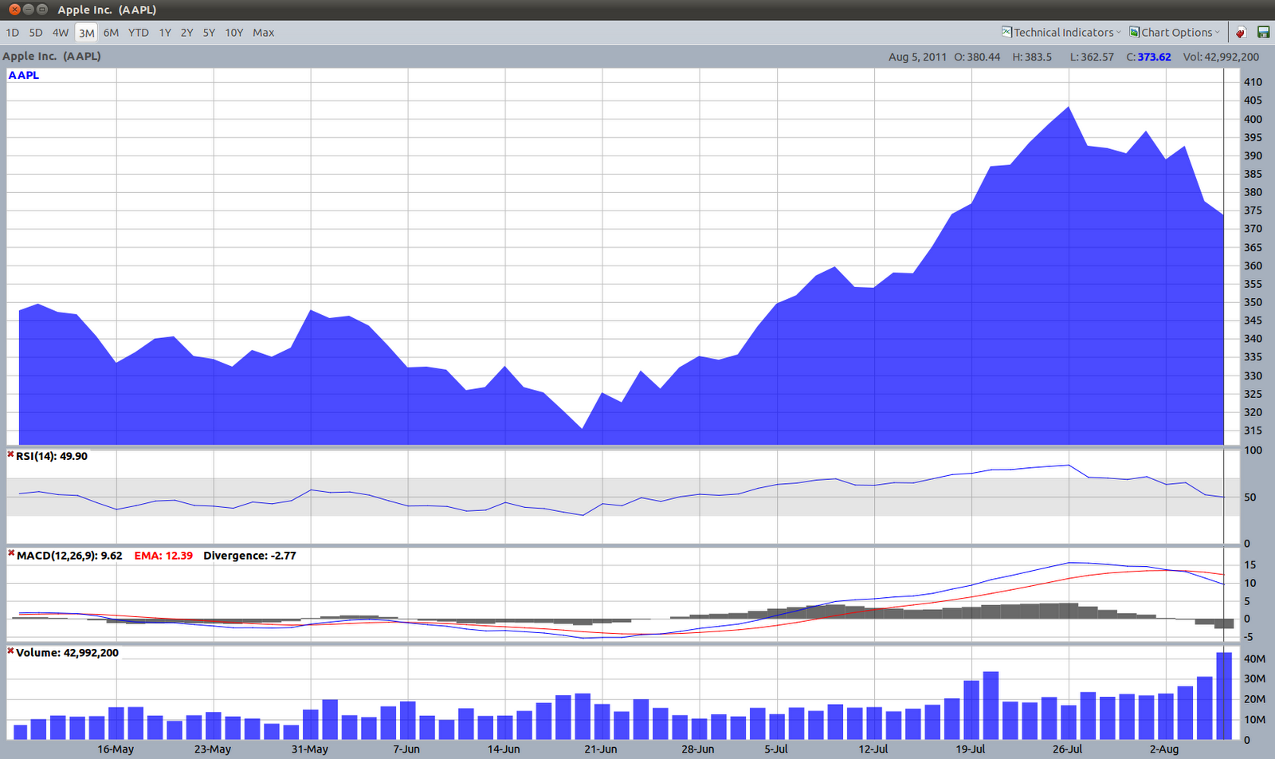Click the '26-Jul' date axis label
Image resolution: width=1275 pixels, height=759 pixels.
(x=1068, y=749)
